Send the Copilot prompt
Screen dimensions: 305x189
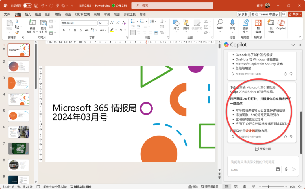coord(294,169)
